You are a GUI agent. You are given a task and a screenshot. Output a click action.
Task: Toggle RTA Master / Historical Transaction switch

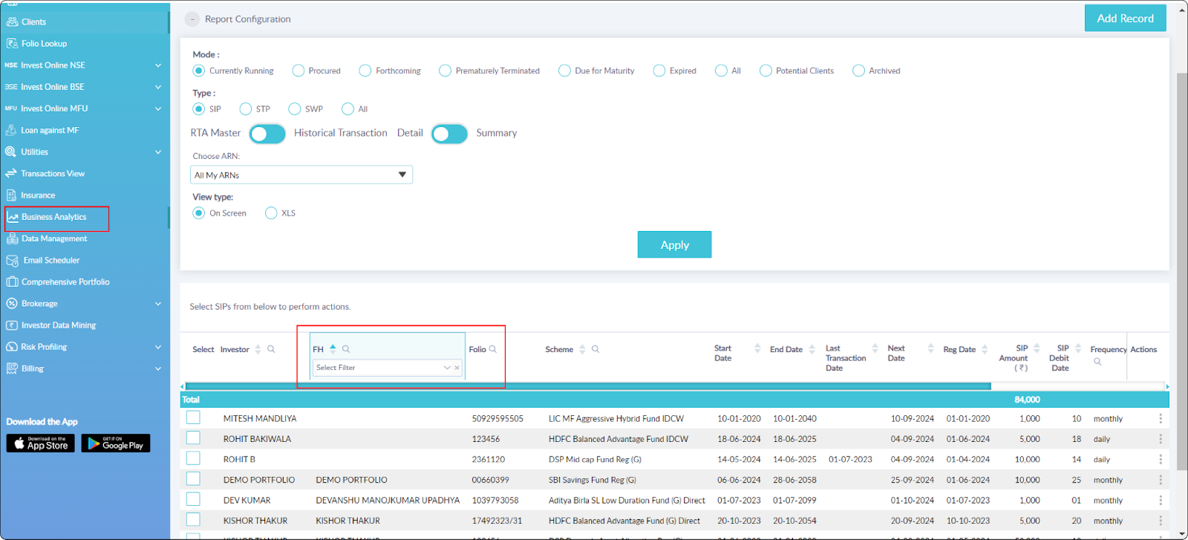(267, 134)
